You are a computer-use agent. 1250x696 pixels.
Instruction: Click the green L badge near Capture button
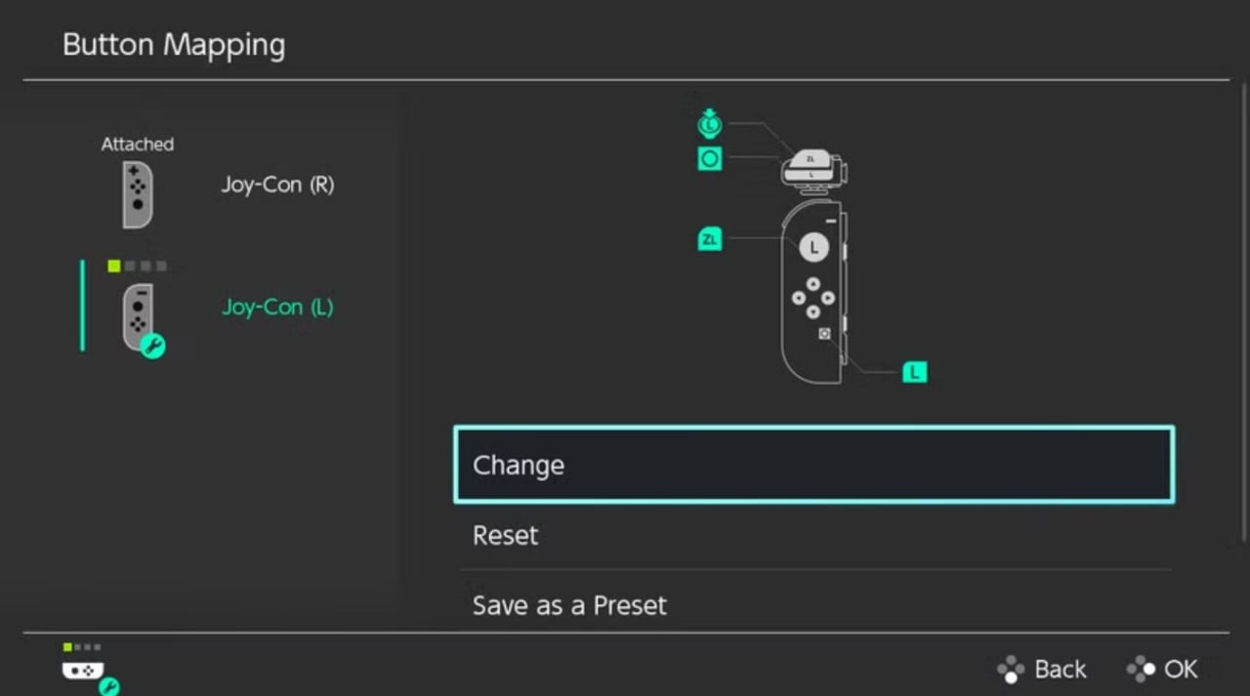(914, 372)
